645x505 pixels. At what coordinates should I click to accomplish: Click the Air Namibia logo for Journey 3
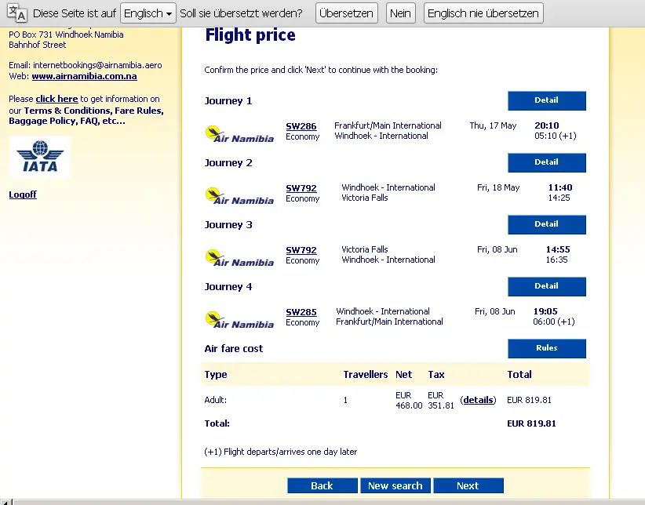point(239,258)
